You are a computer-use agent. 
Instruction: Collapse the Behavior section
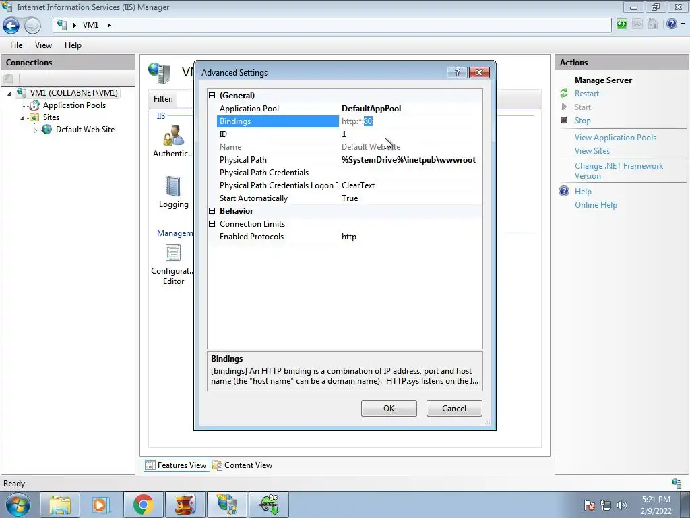[x=212, y=211]
